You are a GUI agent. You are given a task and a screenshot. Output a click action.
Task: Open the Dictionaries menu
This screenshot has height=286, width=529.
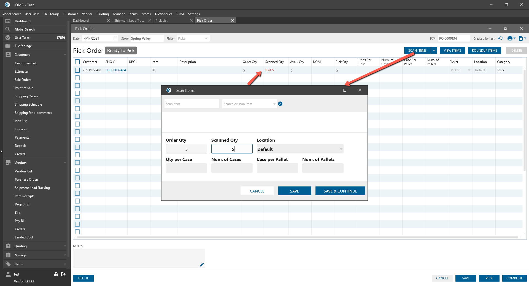coord(163,14)
